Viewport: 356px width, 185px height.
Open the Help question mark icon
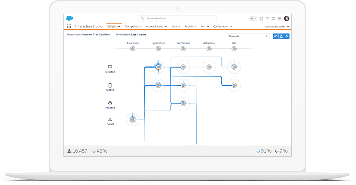(267, 19)
